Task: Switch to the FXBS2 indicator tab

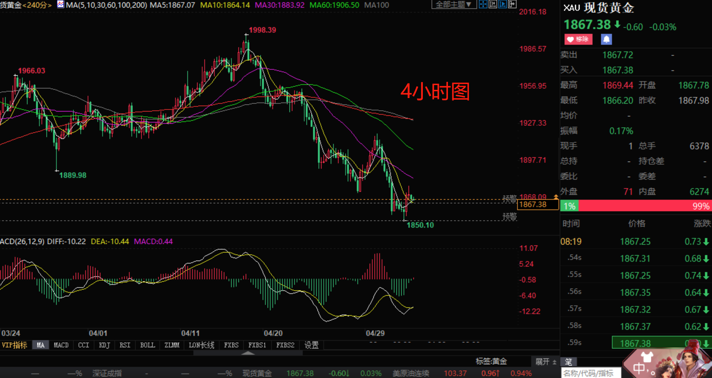Action: tap(285, 345)
